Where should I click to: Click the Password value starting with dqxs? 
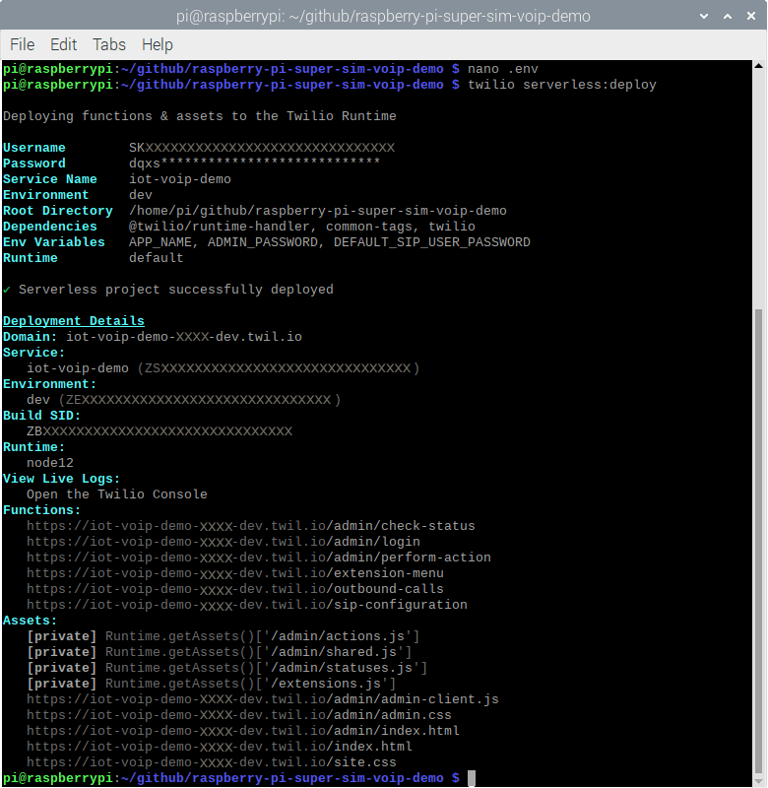(x=255, y=163)
